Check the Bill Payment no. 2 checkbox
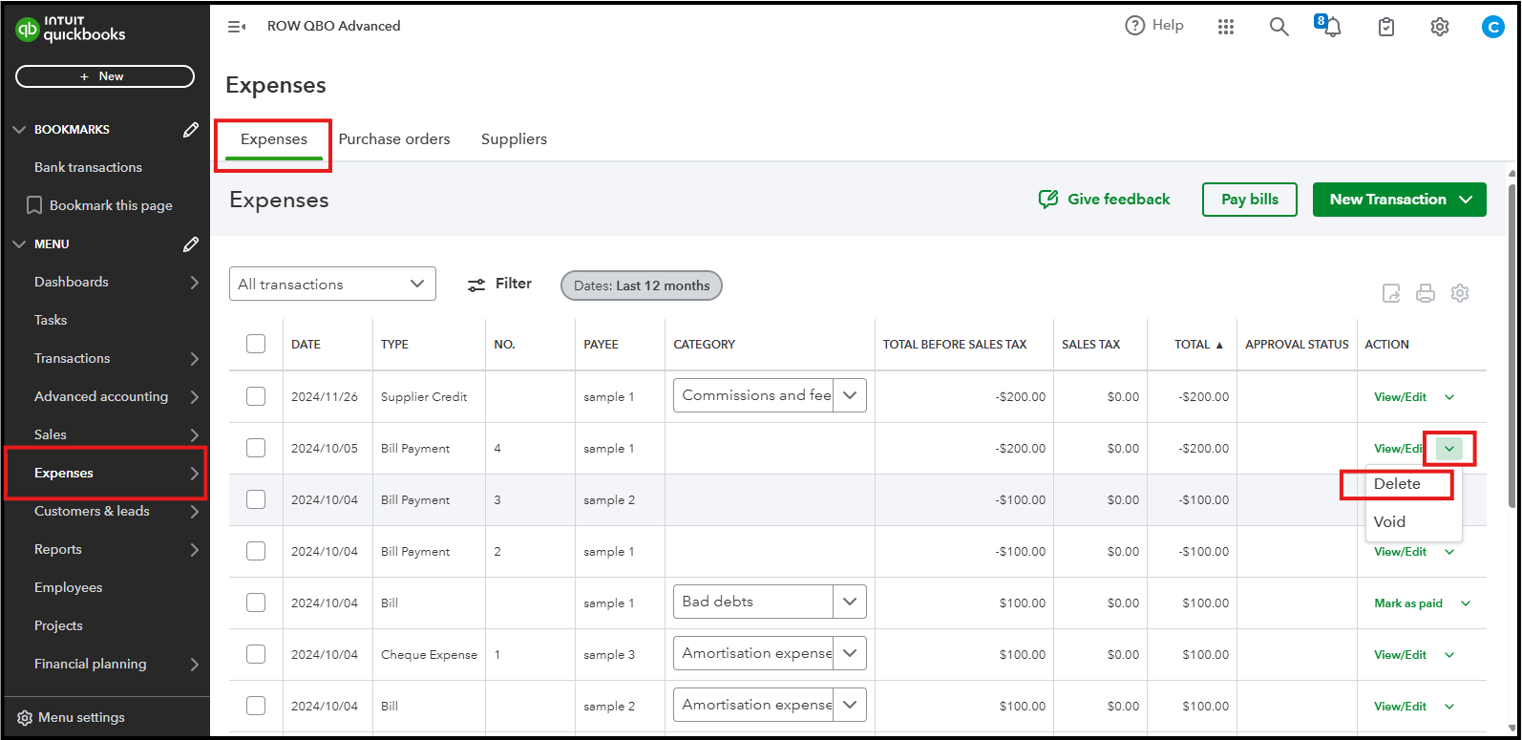Image resolution: width=1522 pixels, height=740 pixels. [256, 551]
